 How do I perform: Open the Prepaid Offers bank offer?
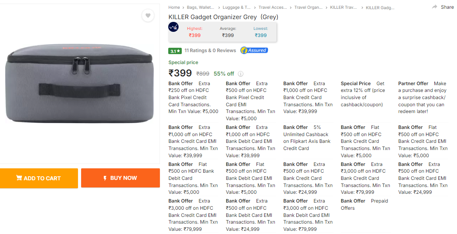364,205
